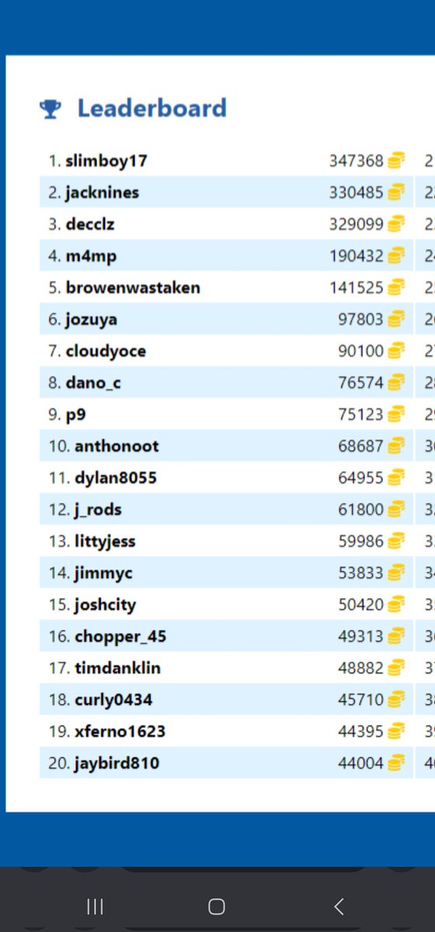This screenshot has height=932, width=435.
Task: Tap the Android recent apps button
Action: click(95, 906)
